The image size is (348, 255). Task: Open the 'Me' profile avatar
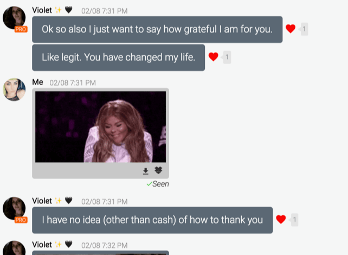[14, 90]
